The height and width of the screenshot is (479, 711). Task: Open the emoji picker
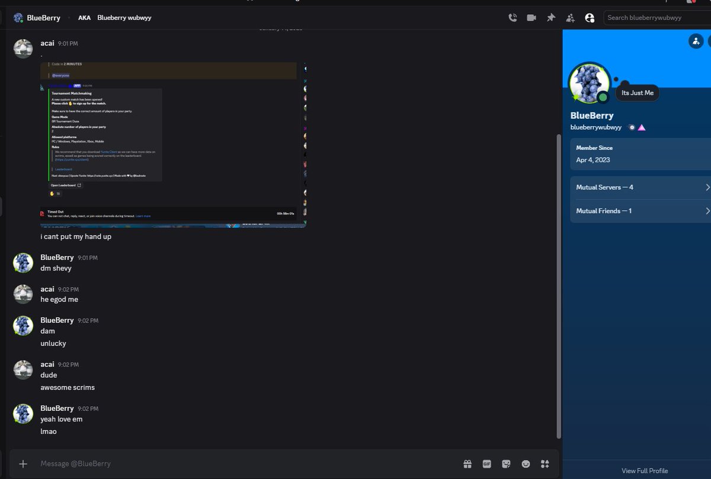point(526,464)
